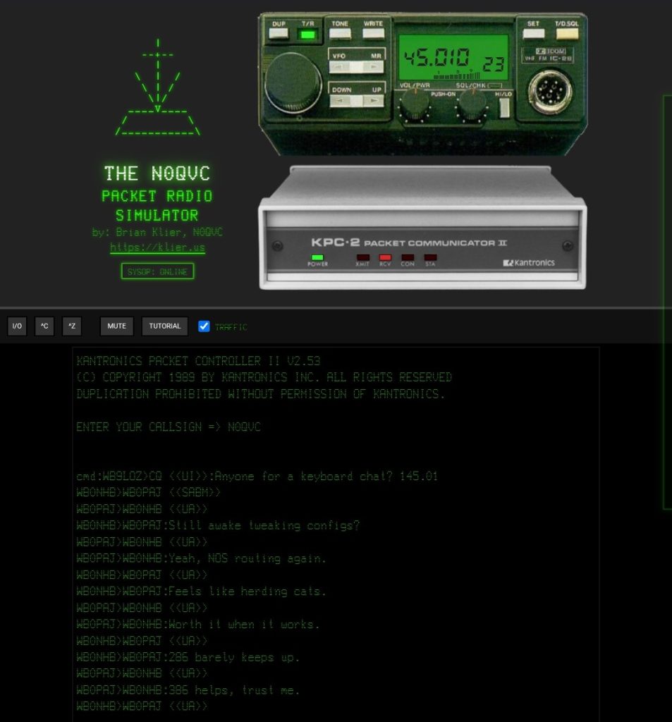Open the klier.us link

[x=157, y=248]
